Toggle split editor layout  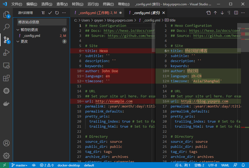click(236, 13)
